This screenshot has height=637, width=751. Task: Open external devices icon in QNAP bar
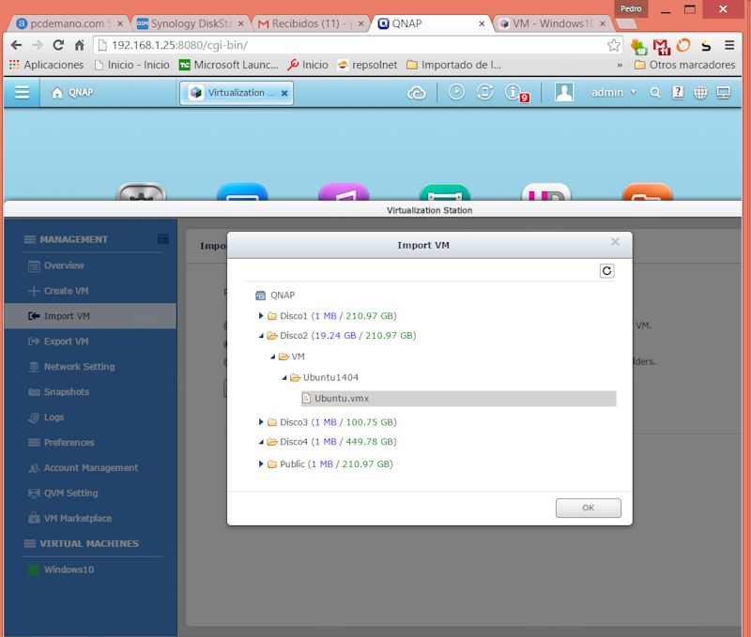click(x=484, y=92)
